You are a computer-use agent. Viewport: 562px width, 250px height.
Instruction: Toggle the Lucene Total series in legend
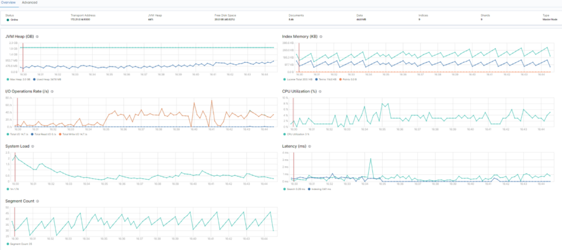tap(298, 79)
